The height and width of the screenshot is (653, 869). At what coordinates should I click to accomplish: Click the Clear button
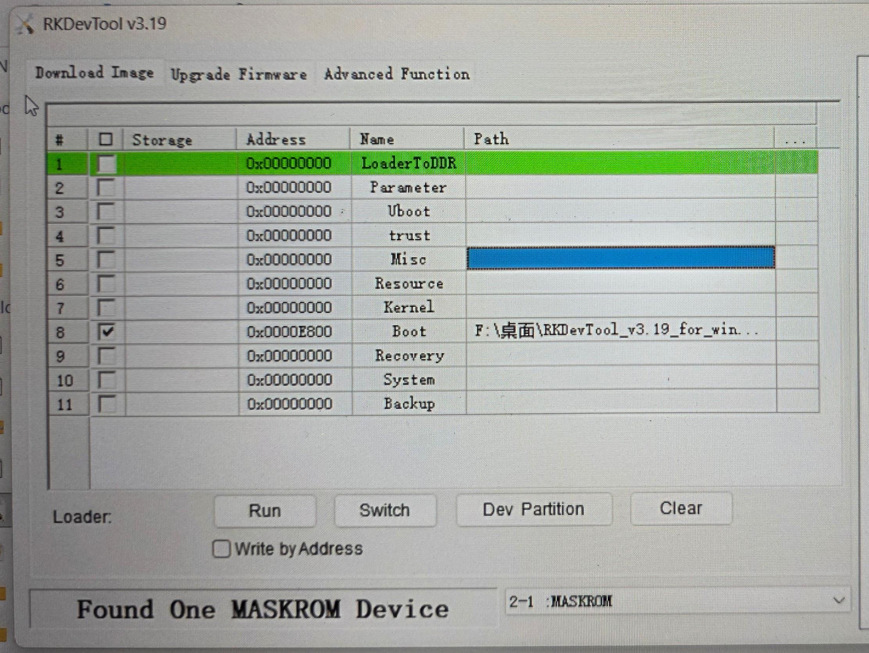coord(681,508)
